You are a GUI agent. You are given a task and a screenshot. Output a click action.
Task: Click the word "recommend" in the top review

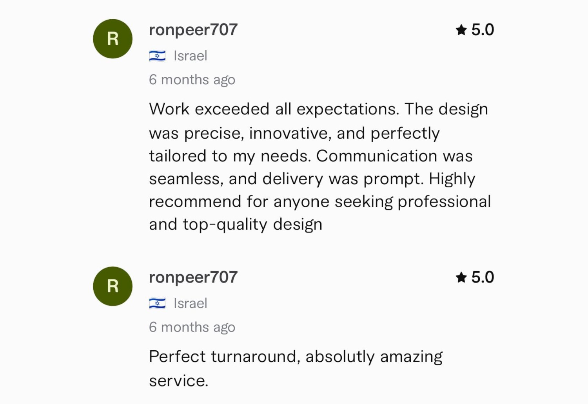[195, 202]
